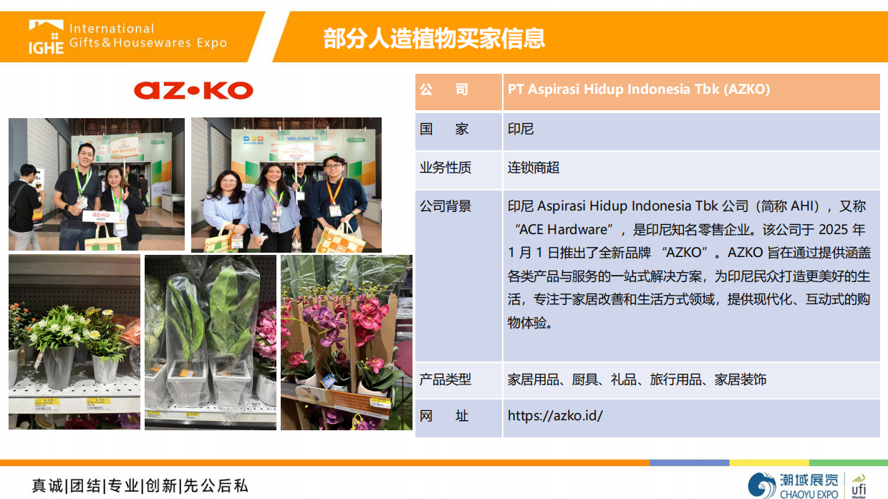Click the 产品类型 label cell

[458, 380]
